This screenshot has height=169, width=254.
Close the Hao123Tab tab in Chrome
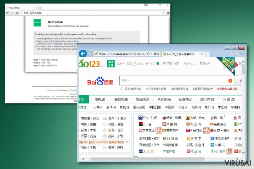pyautogui.click(x=35, y=8)
